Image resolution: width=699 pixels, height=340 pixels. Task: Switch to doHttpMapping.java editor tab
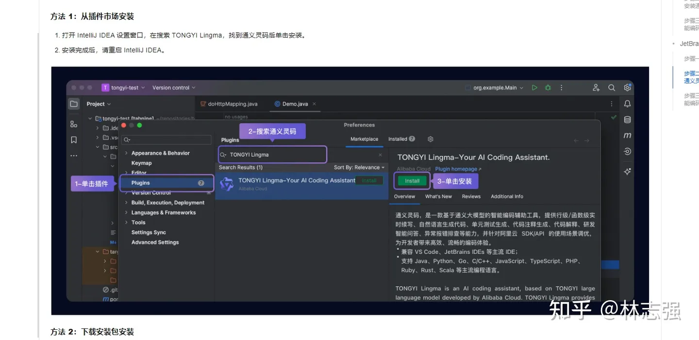click(229, 104)
